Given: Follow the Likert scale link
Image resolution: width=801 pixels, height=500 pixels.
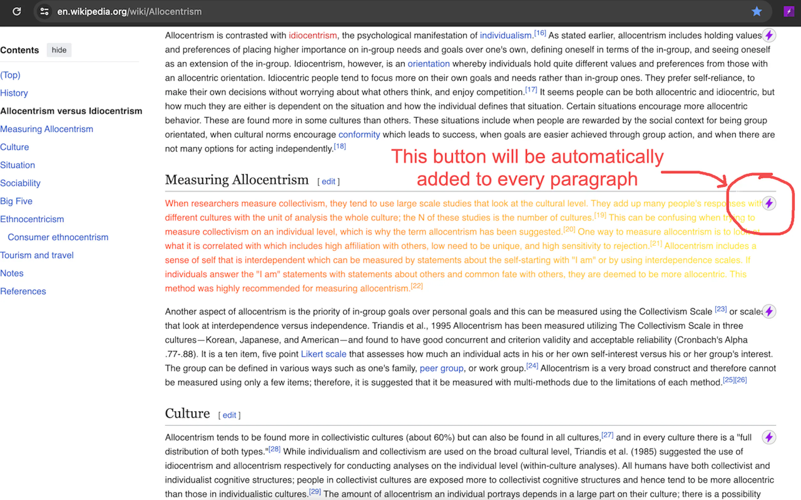Looking at the screenshot, I should (323, 354).
